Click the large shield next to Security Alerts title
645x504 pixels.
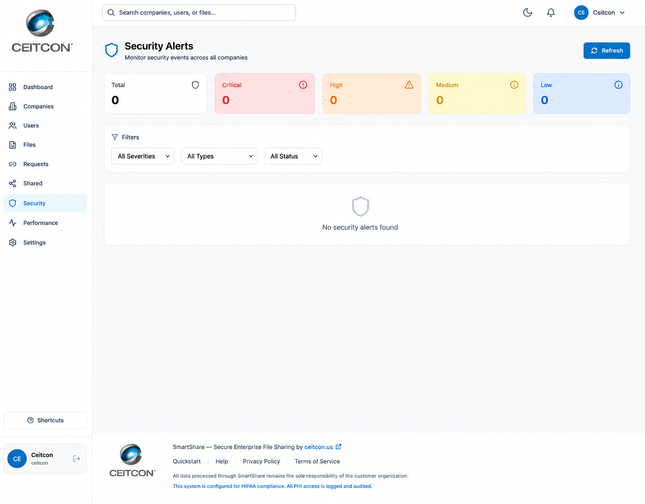pos(111,50)
